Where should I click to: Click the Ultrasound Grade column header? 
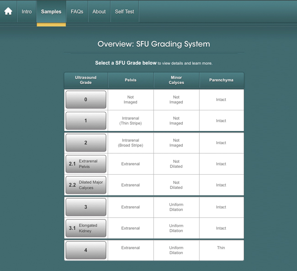pyautogui.click(x=86, y=80)
